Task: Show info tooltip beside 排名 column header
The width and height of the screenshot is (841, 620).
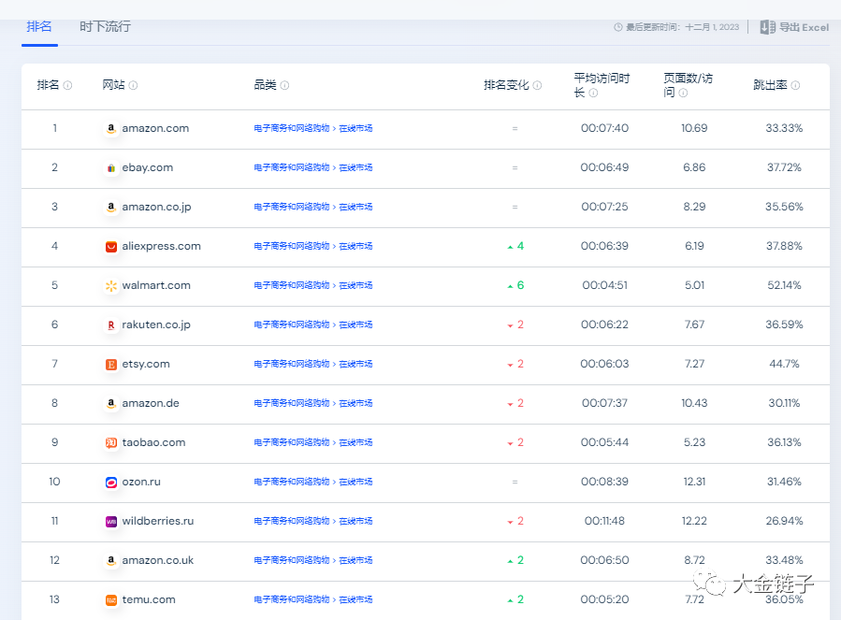Action: click(67, 85)
